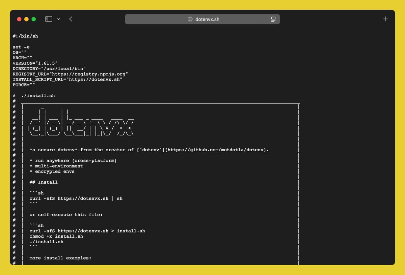Click the 'more install examples:' text
Screen dimensions: 405x275
click(x=60, y=258)
